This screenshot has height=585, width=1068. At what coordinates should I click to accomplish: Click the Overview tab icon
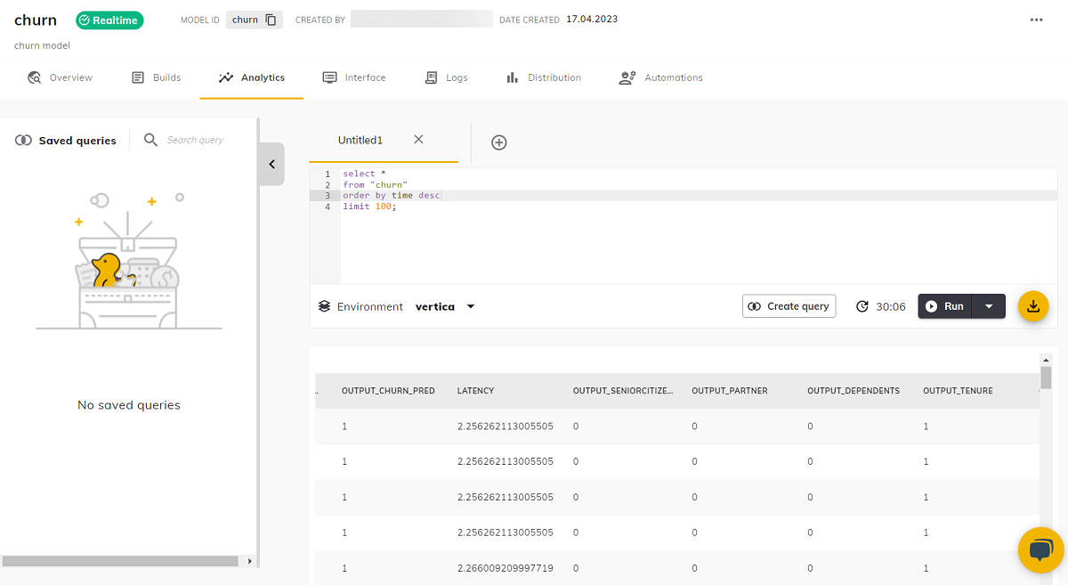coord(34,77)
